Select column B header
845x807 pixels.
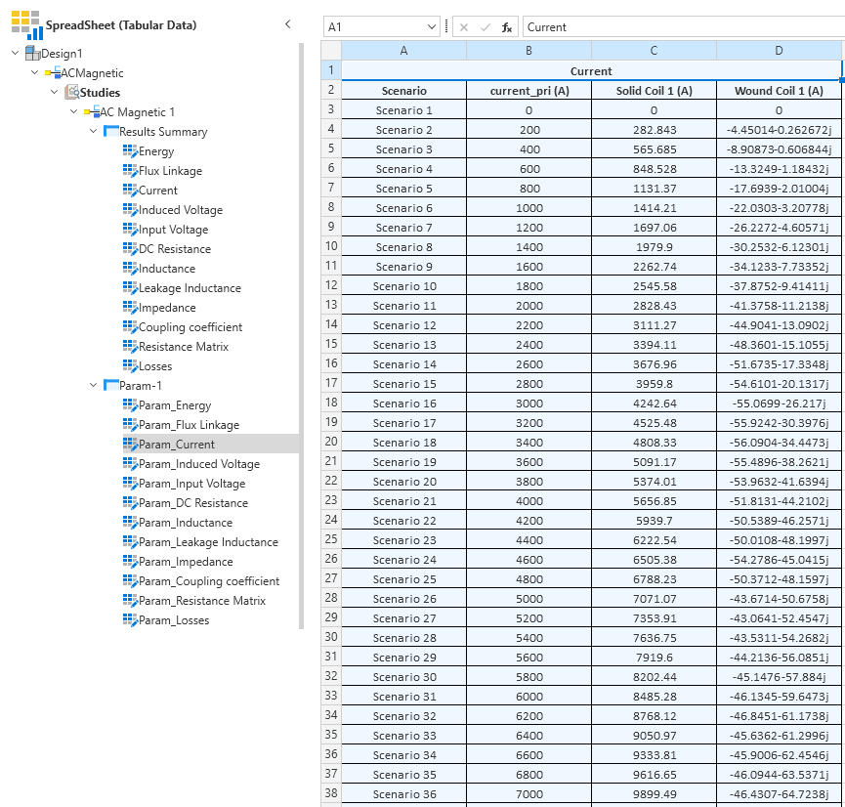point(528,50)
